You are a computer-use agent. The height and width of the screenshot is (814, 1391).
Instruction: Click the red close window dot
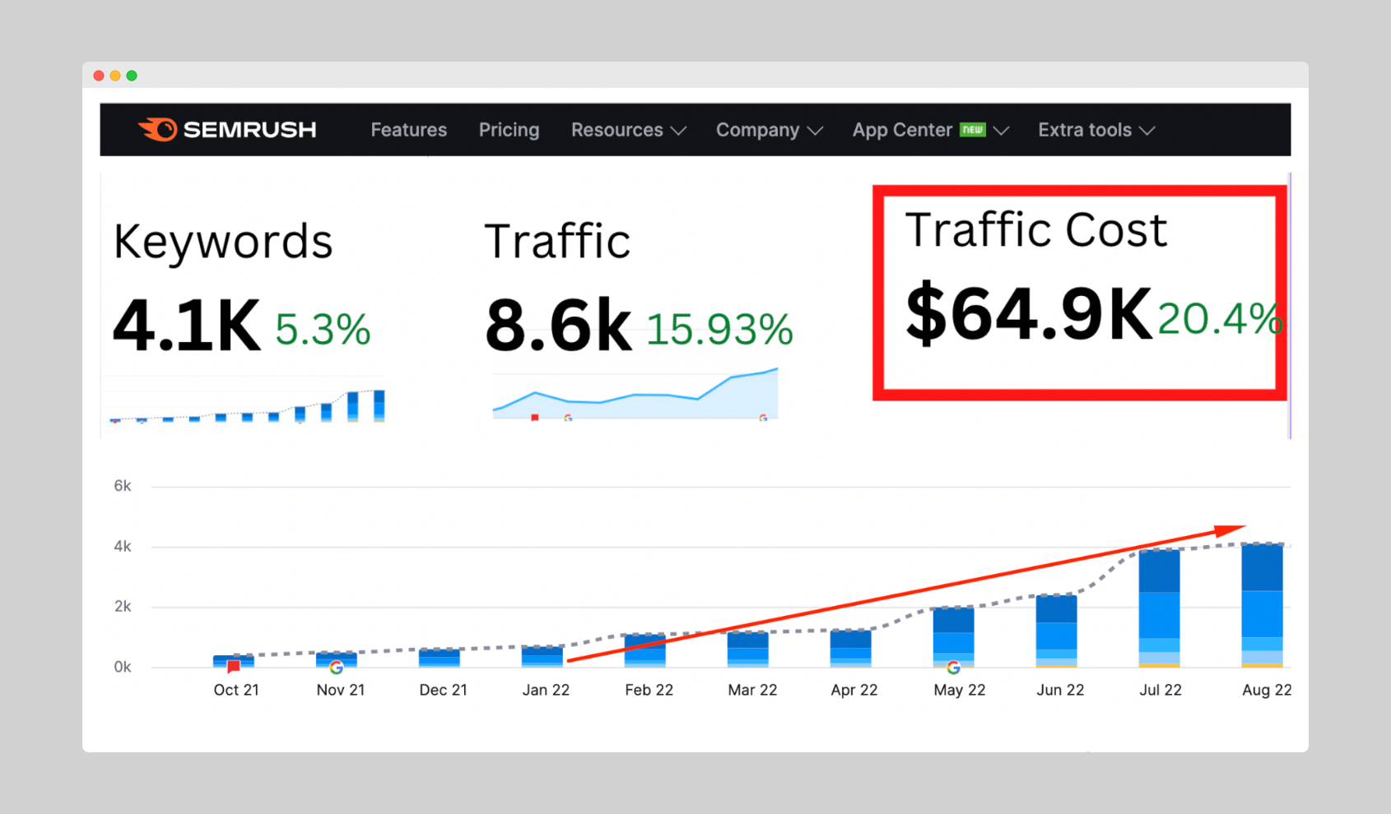click(x=99, y=76)
